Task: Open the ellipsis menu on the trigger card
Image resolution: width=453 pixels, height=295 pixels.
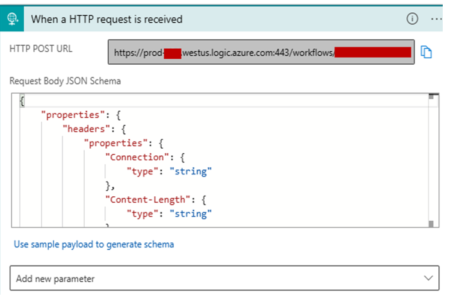Action: click(x=436, y=19)
